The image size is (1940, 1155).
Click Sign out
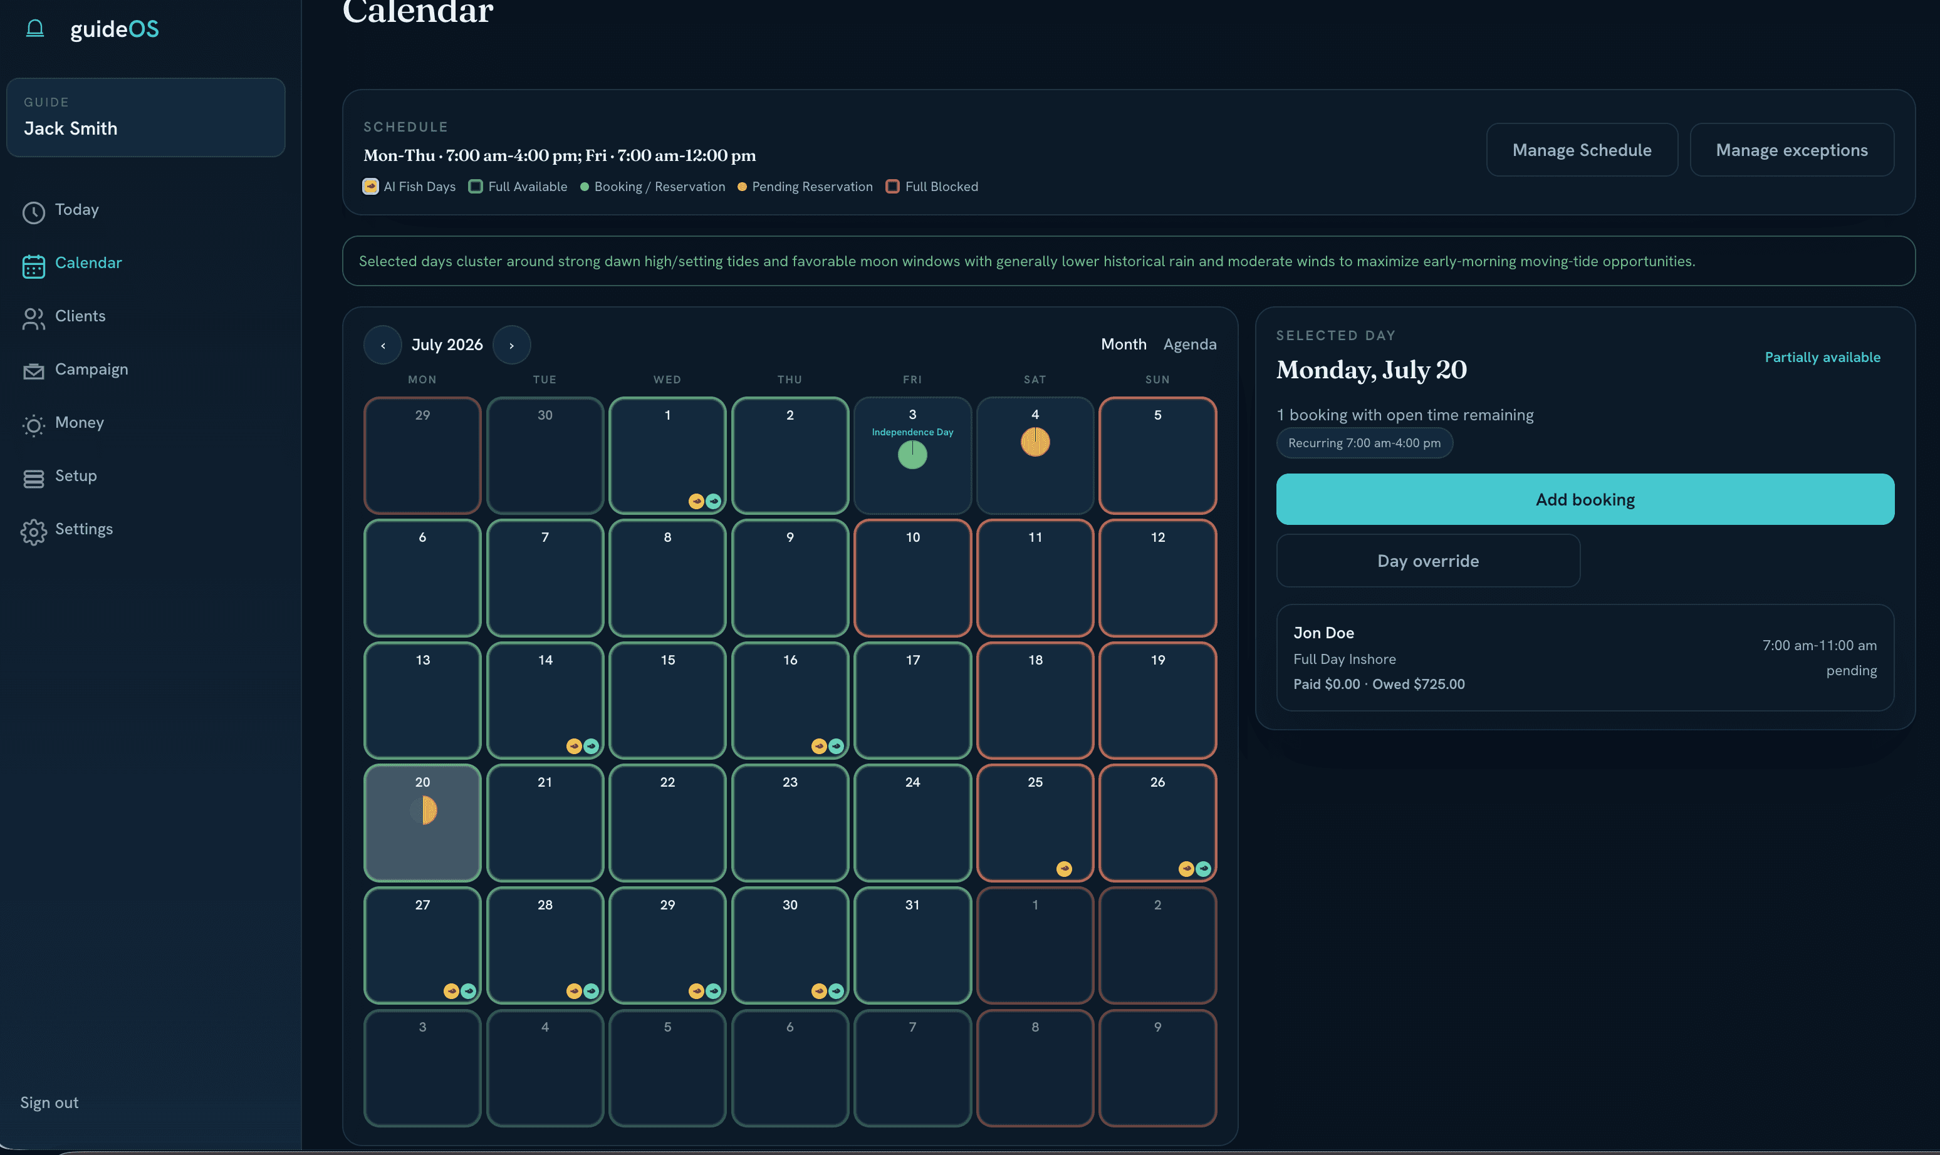(x=49, y=1103)
